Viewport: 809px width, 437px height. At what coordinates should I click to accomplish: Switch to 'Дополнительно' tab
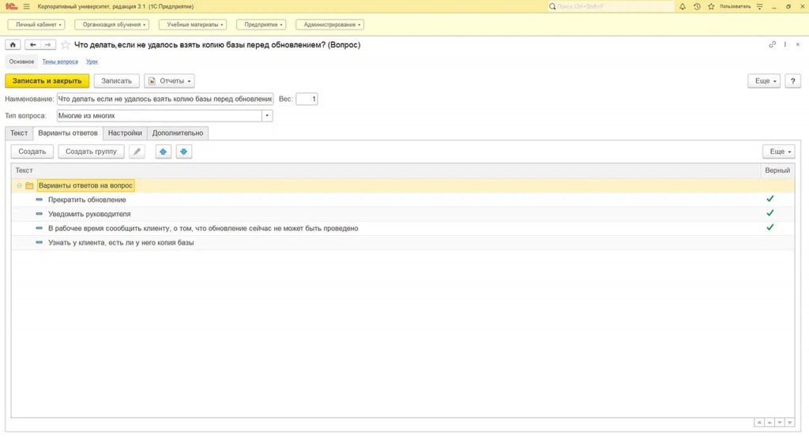click(x=178, y=133)
